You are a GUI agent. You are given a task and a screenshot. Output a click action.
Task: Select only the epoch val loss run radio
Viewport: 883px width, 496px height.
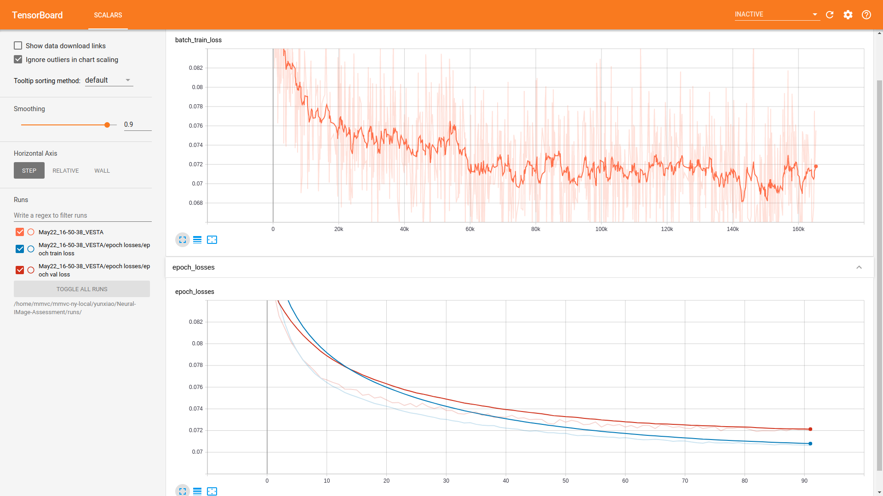click(31, 270)
